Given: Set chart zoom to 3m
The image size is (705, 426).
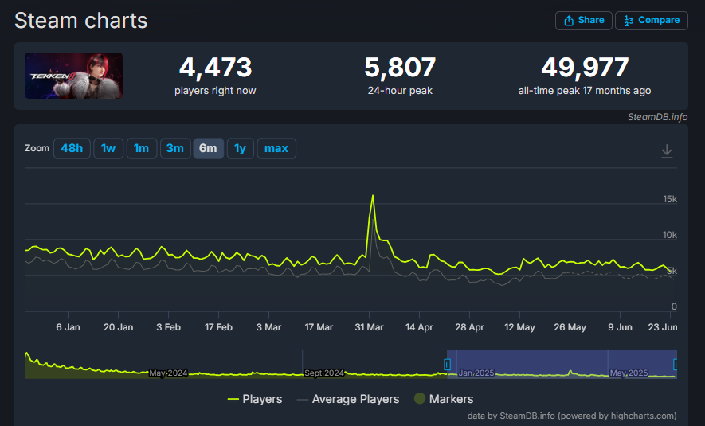Looking at the screenshot, I should coord(175,148).
